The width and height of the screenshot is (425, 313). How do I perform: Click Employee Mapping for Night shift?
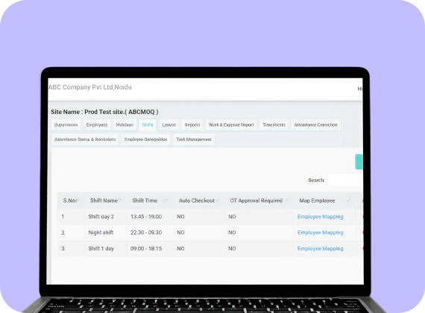point(320,233)
